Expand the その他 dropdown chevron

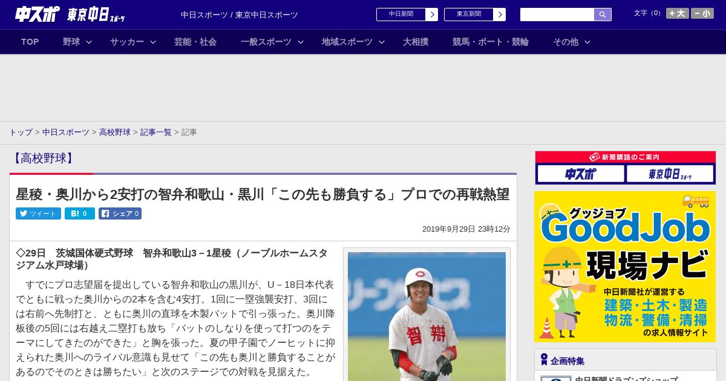pyautogui.click(x=587, y=42)
